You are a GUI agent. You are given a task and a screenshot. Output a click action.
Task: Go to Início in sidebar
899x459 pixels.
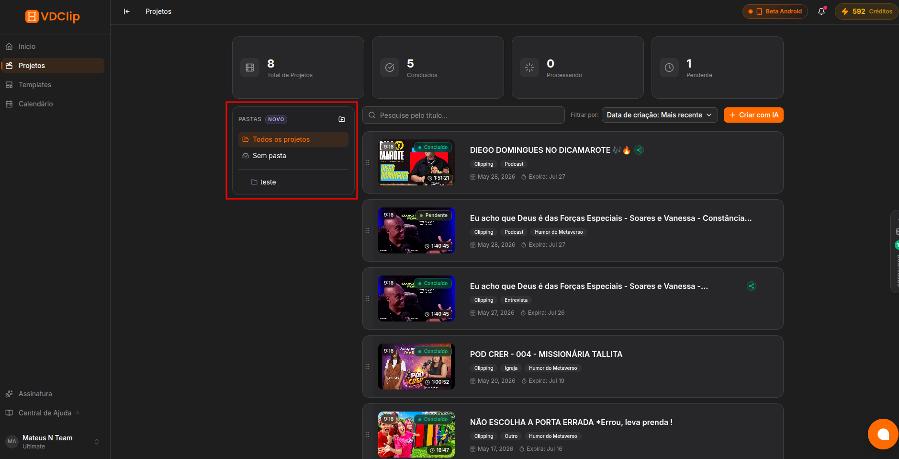tap(53, 46)
